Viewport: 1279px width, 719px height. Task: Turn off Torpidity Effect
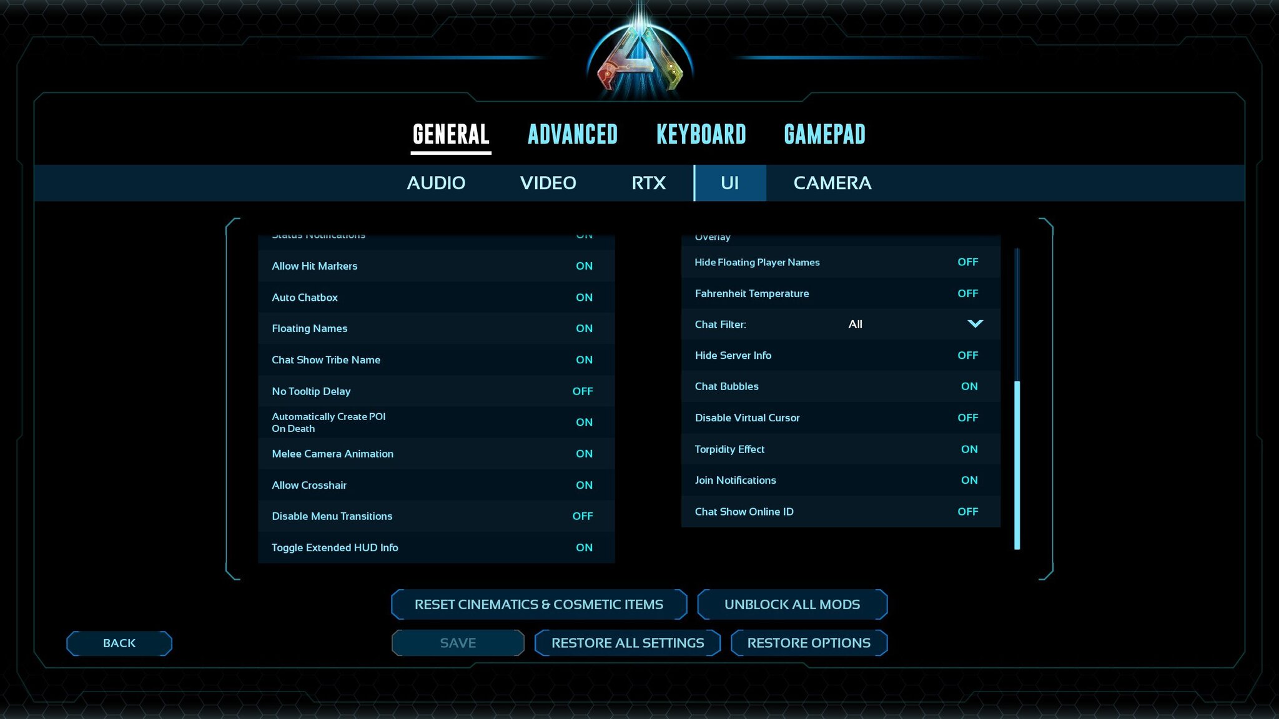pos(969,449)
